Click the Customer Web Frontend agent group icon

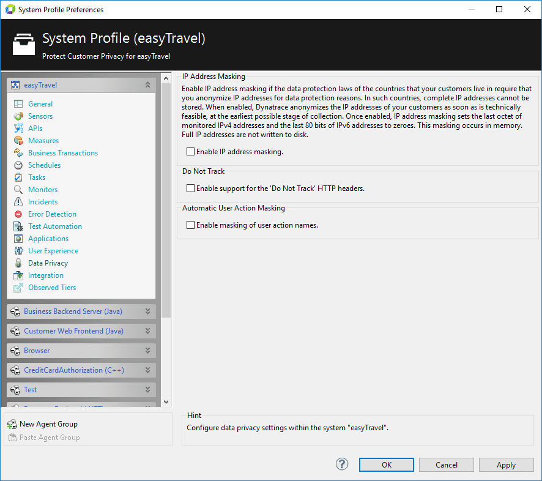(x=15, y=331)
